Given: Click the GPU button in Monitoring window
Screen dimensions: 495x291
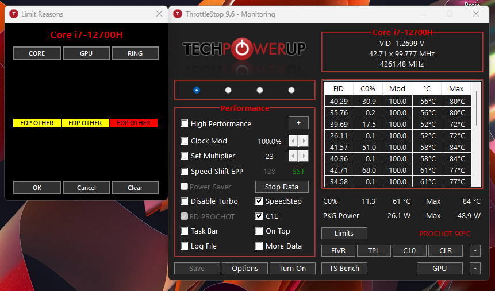Looking at the screenshot, I should [x=439, y=268].
